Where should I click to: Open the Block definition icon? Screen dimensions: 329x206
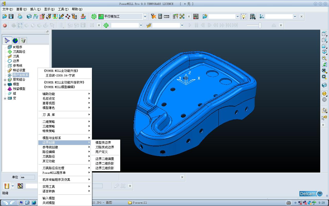coord(29,16)
